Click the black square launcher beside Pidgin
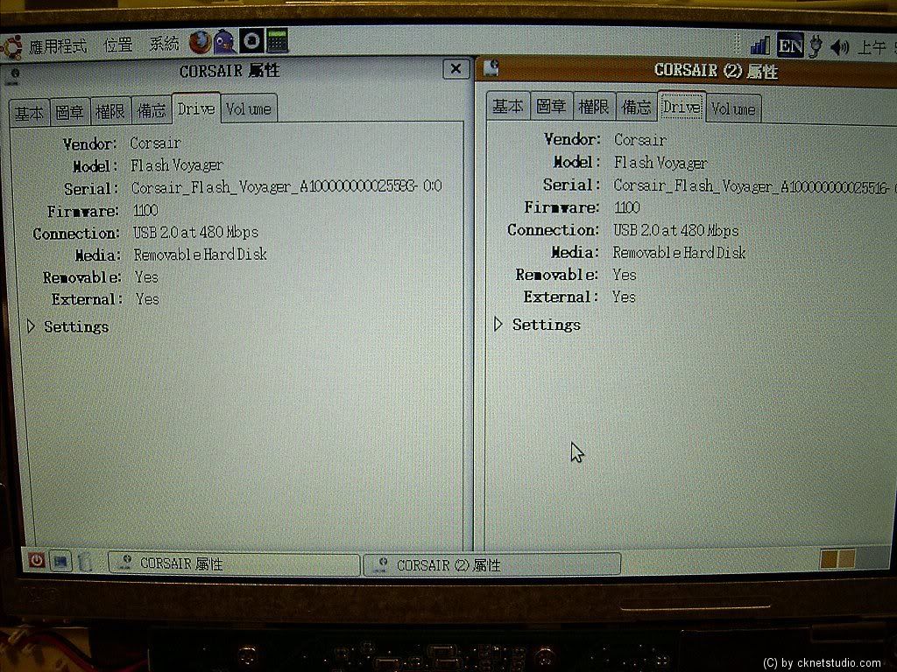 point(251,41)
